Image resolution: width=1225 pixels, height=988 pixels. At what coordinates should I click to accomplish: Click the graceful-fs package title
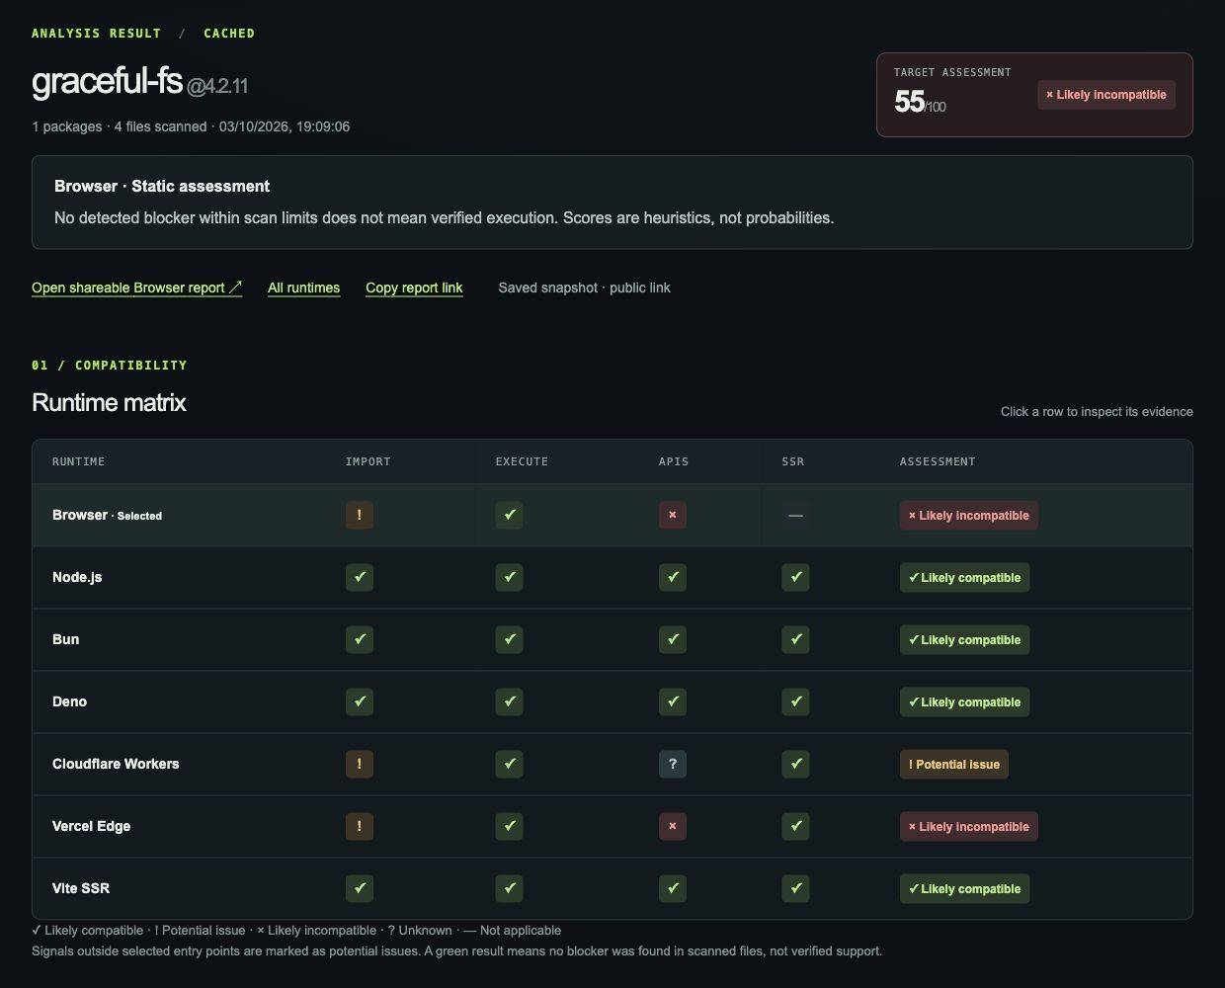107,80
